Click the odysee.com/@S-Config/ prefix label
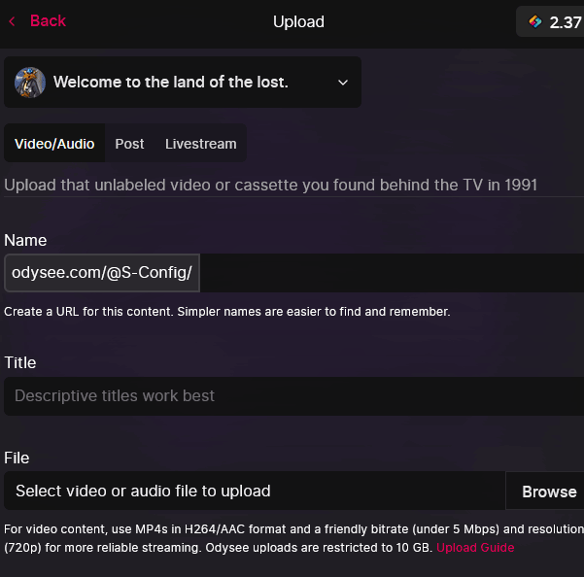Image resolution: width=584 pixels, height=577 pixels. [x=102, y=273]
